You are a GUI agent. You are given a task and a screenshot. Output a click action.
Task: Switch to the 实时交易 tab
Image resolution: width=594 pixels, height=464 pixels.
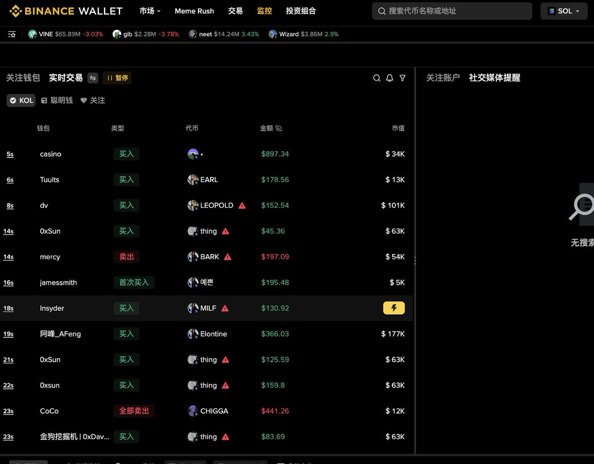[x=66, y=78]
